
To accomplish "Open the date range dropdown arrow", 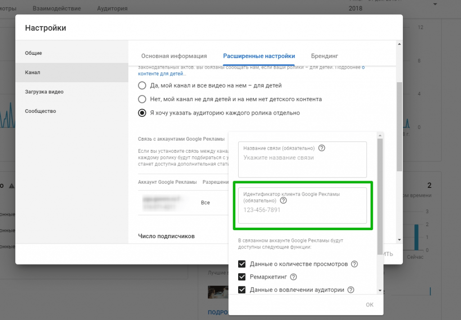I will click(435, 4).
